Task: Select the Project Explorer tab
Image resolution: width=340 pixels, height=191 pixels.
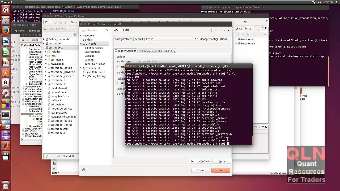Action: tap(57, 29)
